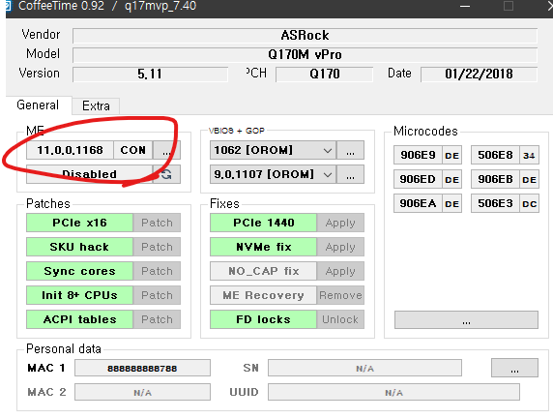Select microcode 906EA
This screenshot has height=419, width=553.
click(418, 203)
